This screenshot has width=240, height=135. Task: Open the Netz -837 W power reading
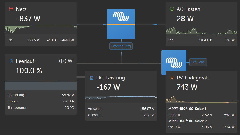(28, 19)
